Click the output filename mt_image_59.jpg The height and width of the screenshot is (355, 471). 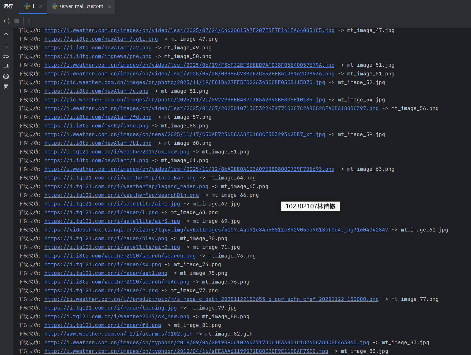[x=361, y=134]
